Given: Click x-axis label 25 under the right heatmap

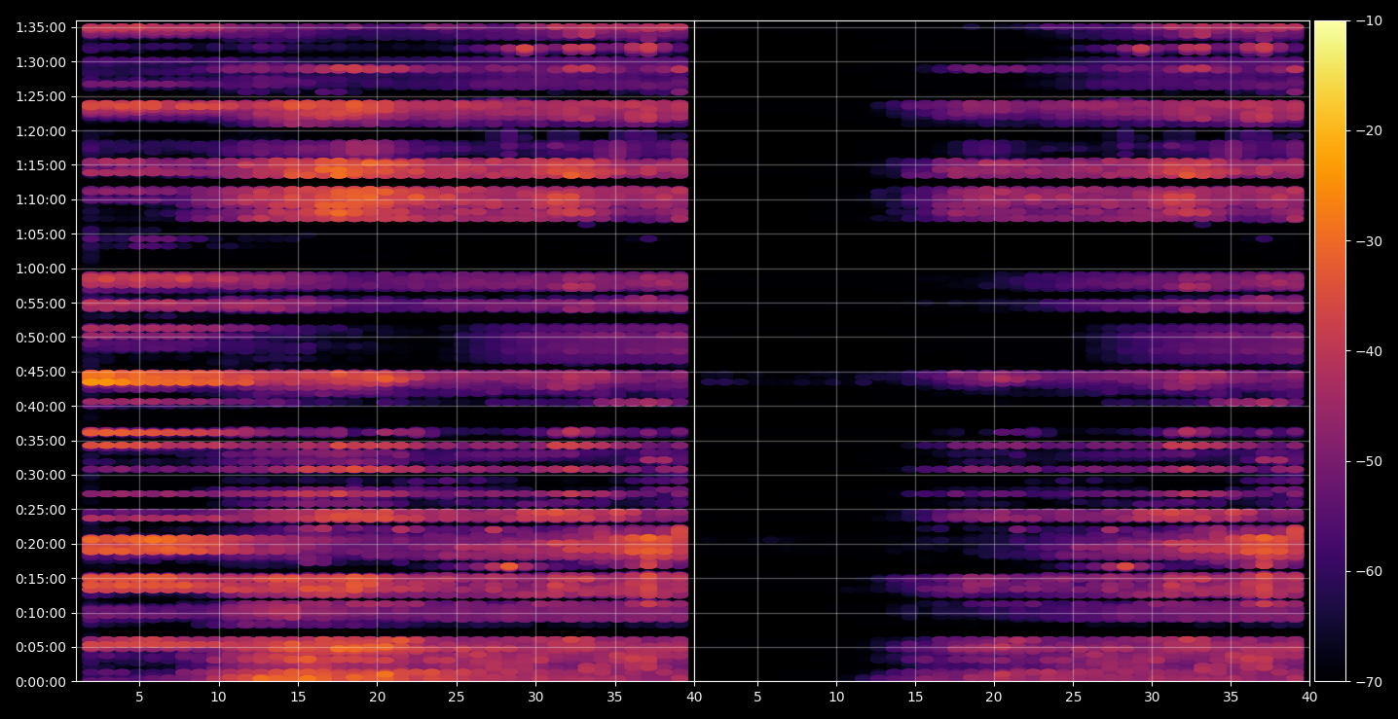Looking at the screenshot, I should pos(1073,698).
